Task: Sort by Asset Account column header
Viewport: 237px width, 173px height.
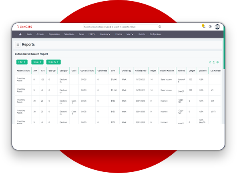Action: click(x=23, y=71)
